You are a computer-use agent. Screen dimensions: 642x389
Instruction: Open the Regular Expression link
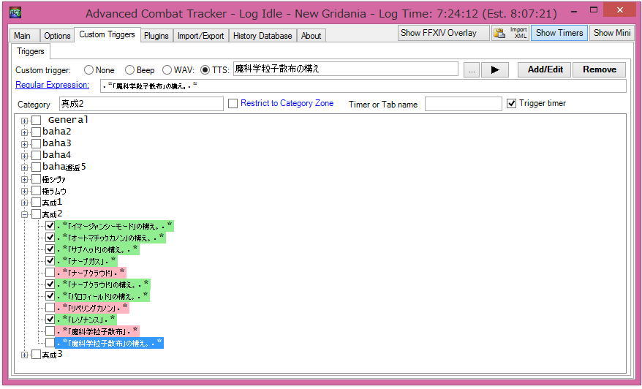(x=52, y=85)
